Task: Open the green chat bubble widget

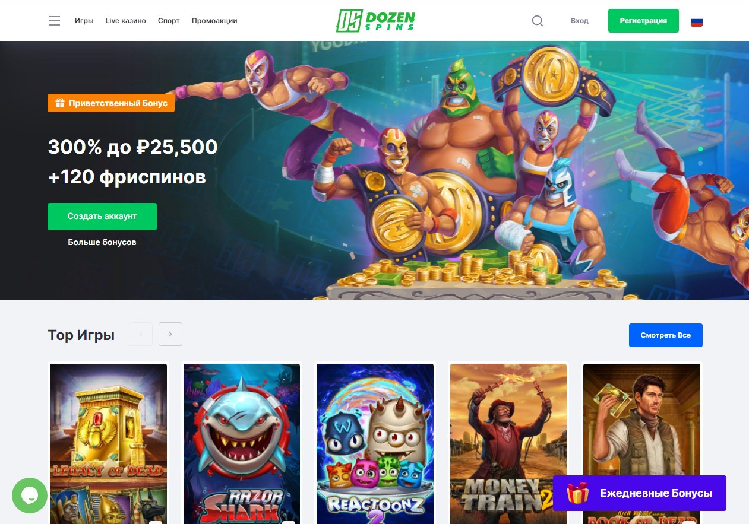Action: coord(30,496)
